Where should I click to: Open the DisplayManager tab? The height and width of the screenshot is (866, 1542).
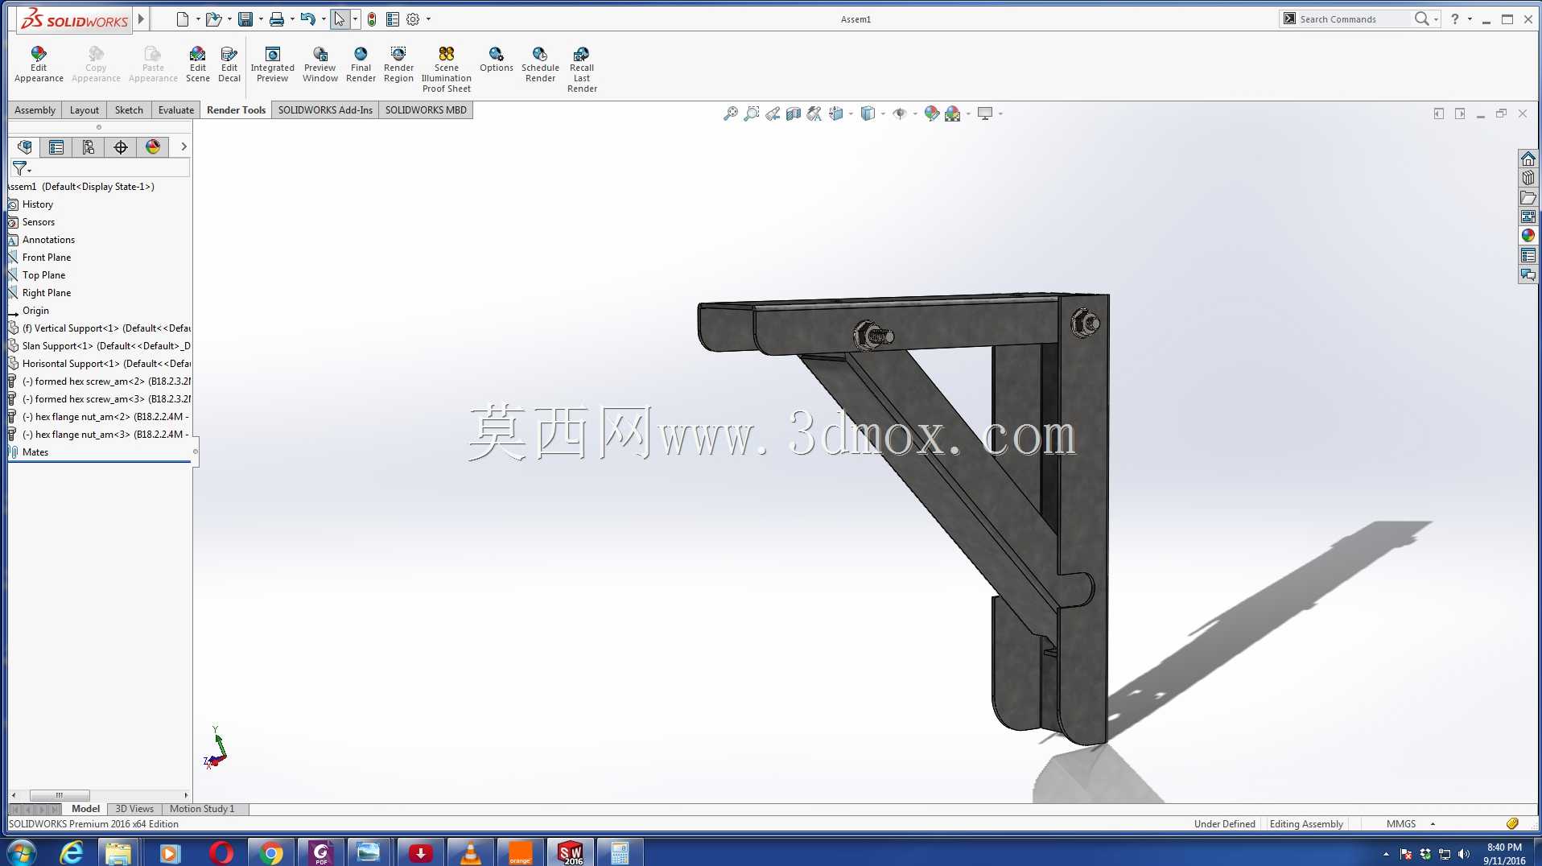153,146
